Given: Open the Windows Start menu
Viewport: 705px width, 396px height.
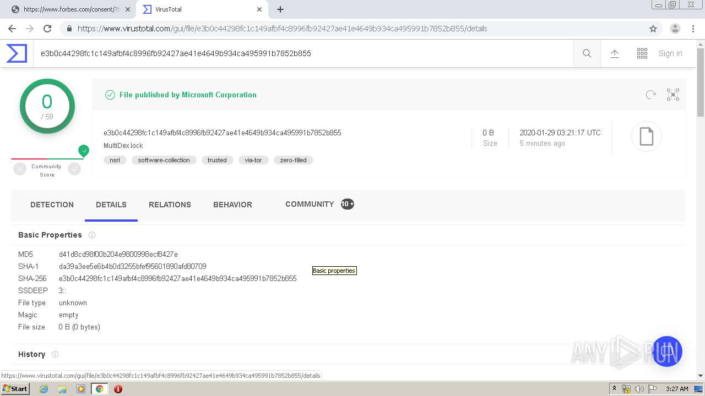Looking at the screenshot, I should coord(15,389).
